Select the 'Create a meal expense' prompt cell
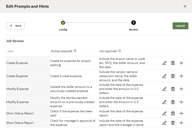This screenshot has width=192, height=138. (x=66, y=76)
